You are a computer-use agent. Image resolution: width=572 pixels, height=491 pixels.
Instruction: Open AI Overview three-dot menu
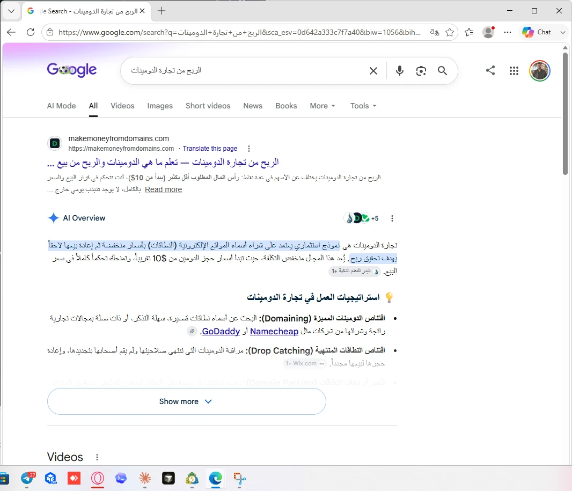[392, 218]
